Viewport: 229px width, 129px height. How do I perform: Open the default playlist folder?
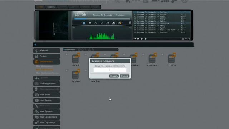click(x=76, y=58)
